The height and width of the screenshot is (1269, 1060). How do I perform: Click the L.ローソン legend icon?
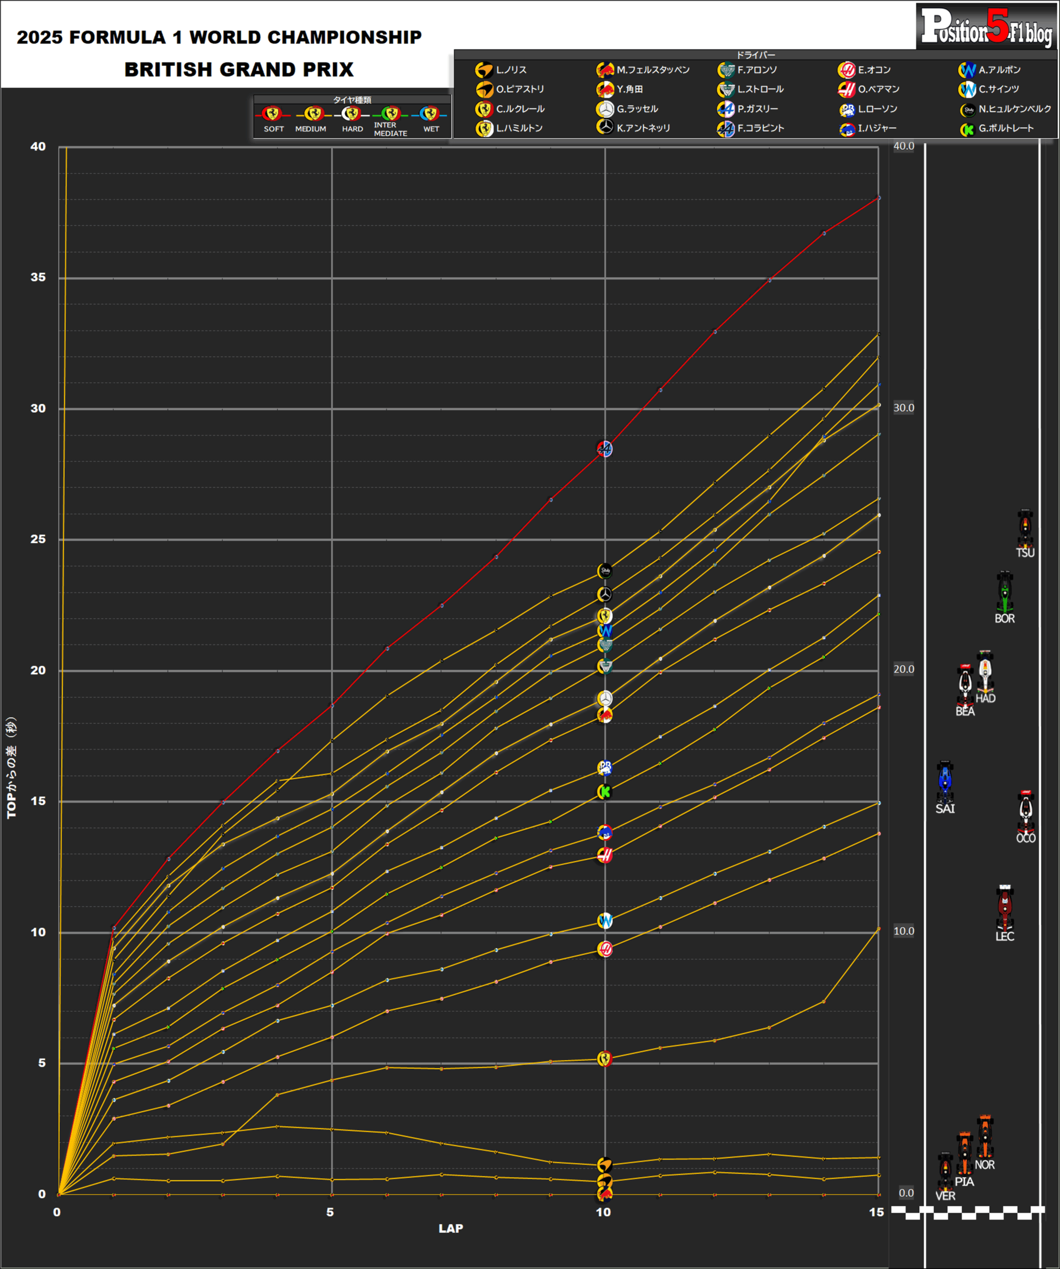click(848, 110)
